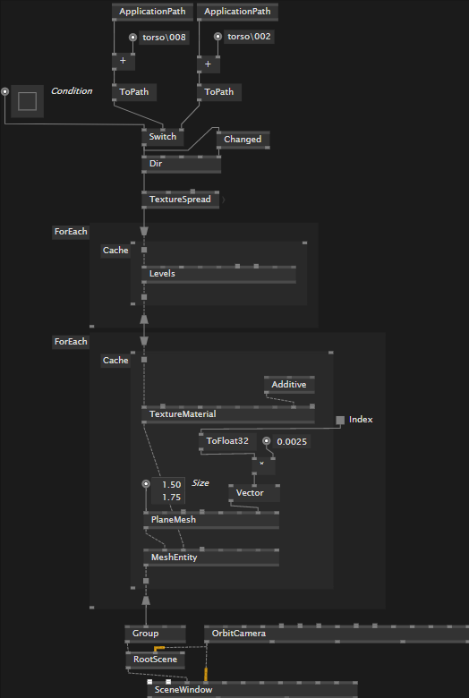Click the Additive blend node
The width and height of the screenshot is (469, 698).
(289, 385)
